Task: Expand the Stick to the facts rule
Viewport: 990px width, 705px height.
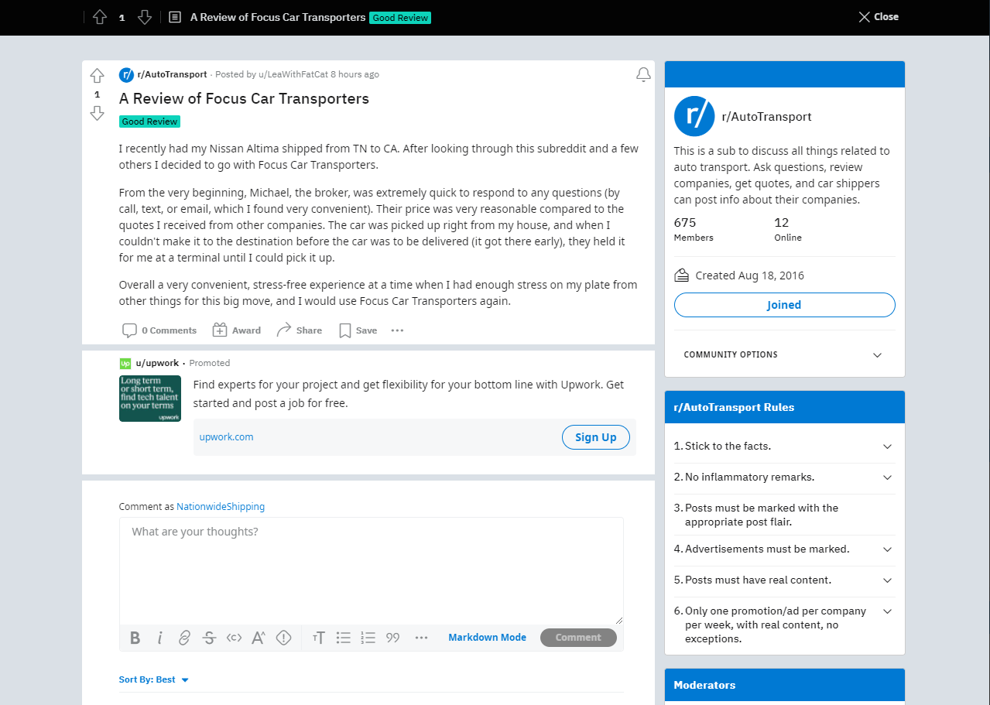Action: click(x=784, y=447)
